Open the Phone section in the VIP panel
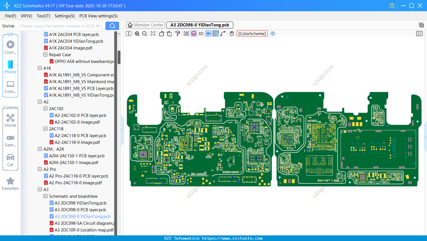The height and width of the screenshot is (241, 427). pyautogui.click(x=10, y=67)
